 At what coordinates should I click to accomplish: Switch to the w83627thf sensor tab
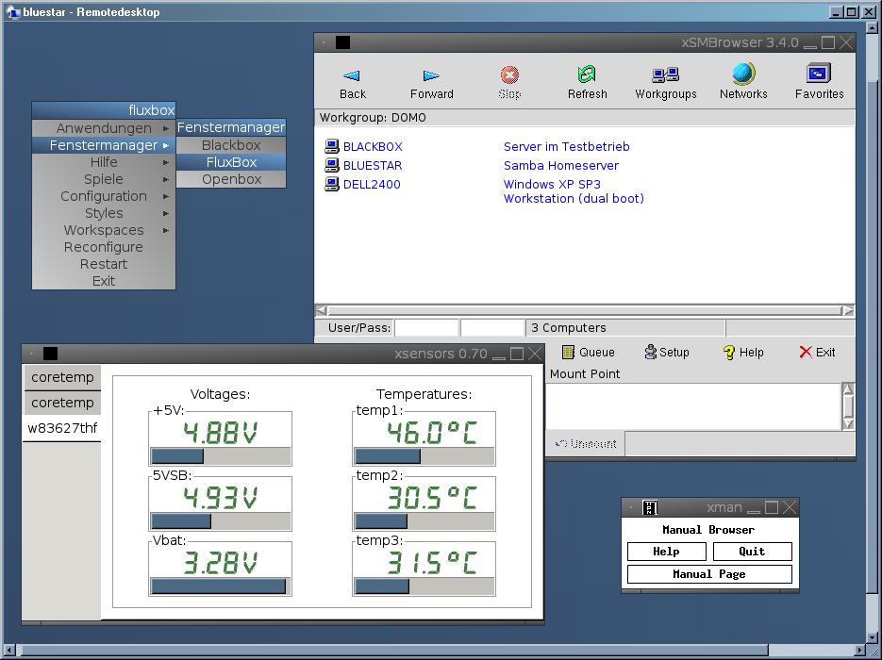[x=62, y=428]
